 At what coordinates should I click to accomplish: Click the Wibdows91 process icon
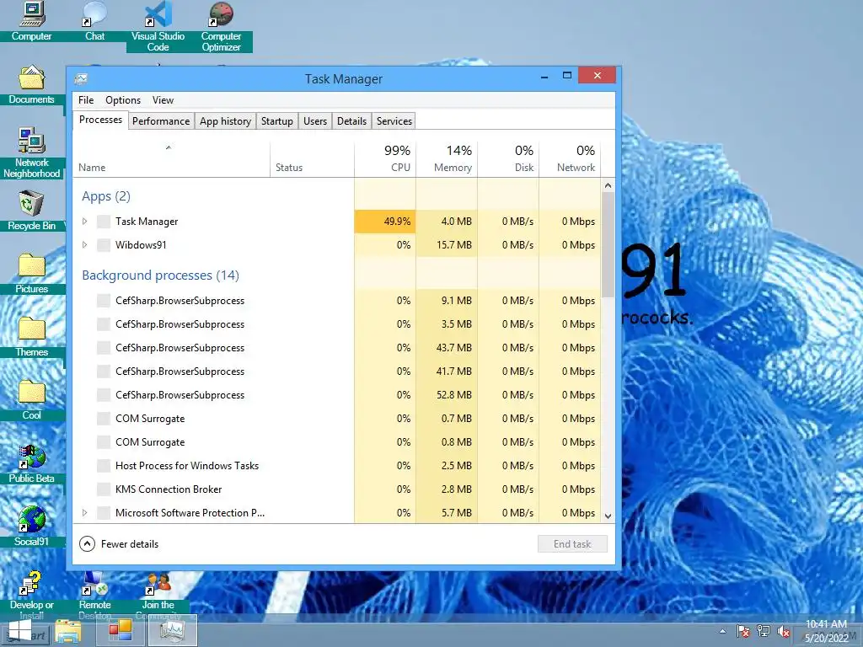104,245
